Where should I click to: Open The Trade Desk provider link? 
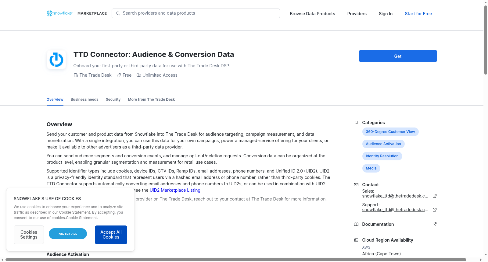(x=95, y=75)
